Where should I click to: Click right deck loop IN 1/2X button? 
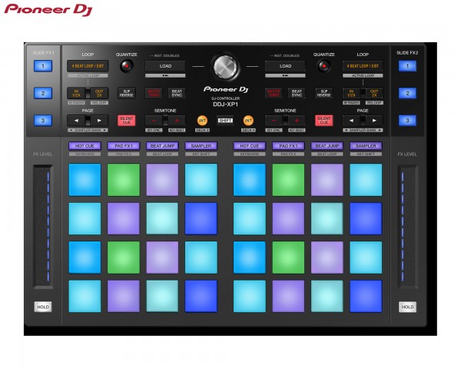point(351,93)
